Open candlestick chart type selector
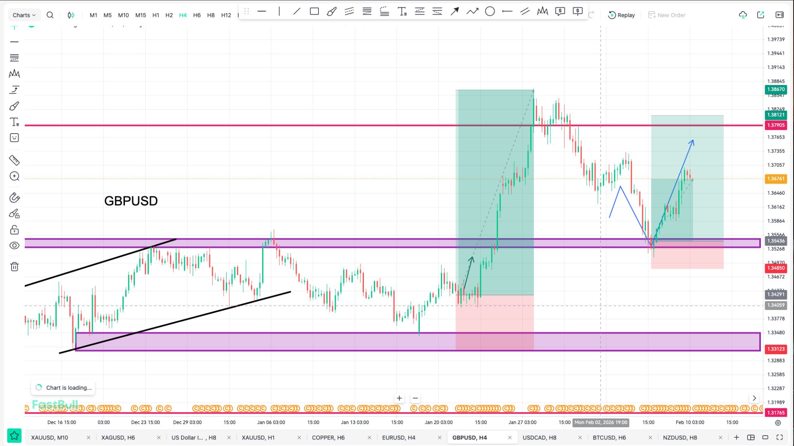 click(x=71, y=15)
